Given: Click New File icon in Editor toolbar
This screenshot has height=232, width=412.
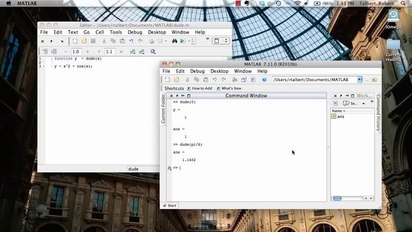Looking at the screenshot, I should click(x=75, y=41).
